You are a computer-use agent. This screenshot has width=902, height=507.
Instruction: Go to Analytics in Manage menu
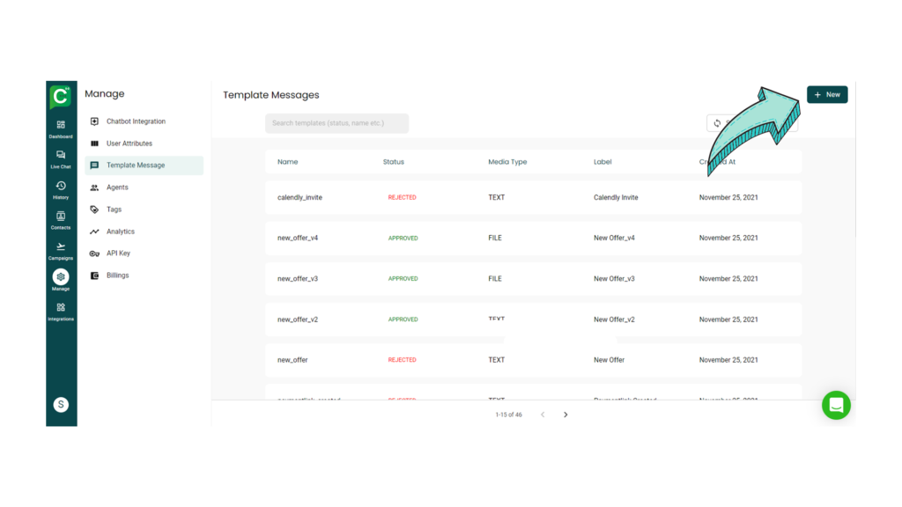pos(121,231)
